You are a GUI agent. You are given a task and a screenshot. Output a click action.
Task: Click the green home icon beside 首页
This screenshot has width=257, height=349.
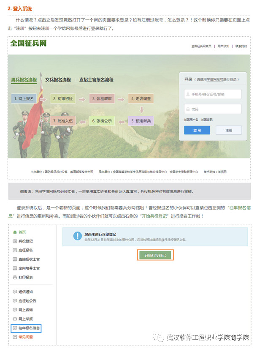(15, 232)
